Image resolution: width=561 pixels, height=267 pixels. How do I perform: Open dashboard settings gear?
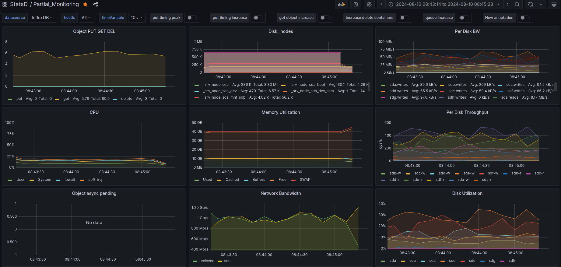click(369, 4)
